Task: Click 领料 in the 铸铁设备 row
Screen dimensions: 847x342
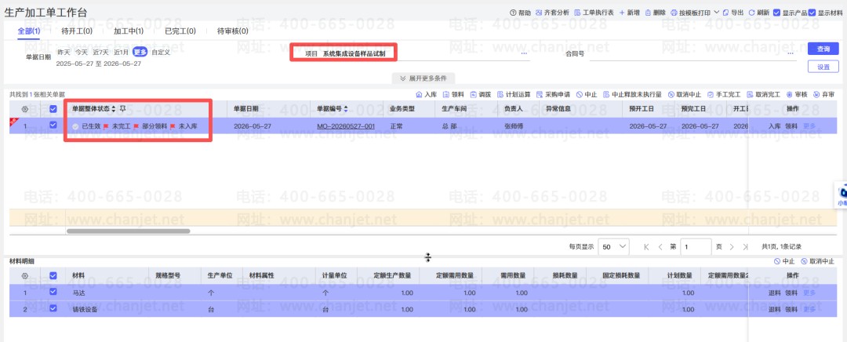Action: [791, 309]
